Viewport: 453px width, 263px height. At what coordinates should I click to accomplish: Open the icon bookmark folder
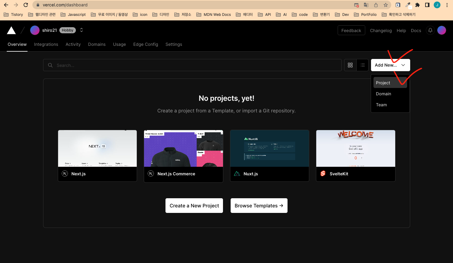tap(140, 14)
